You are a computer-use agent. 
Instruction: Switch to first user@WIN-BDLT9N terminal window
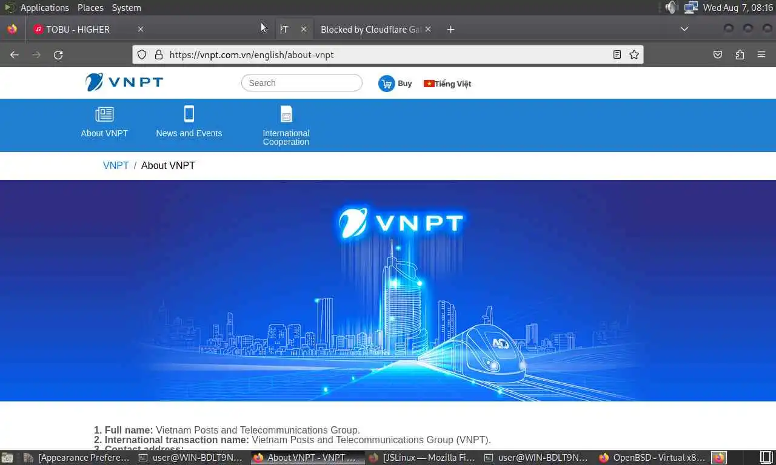tap(192, 458)
